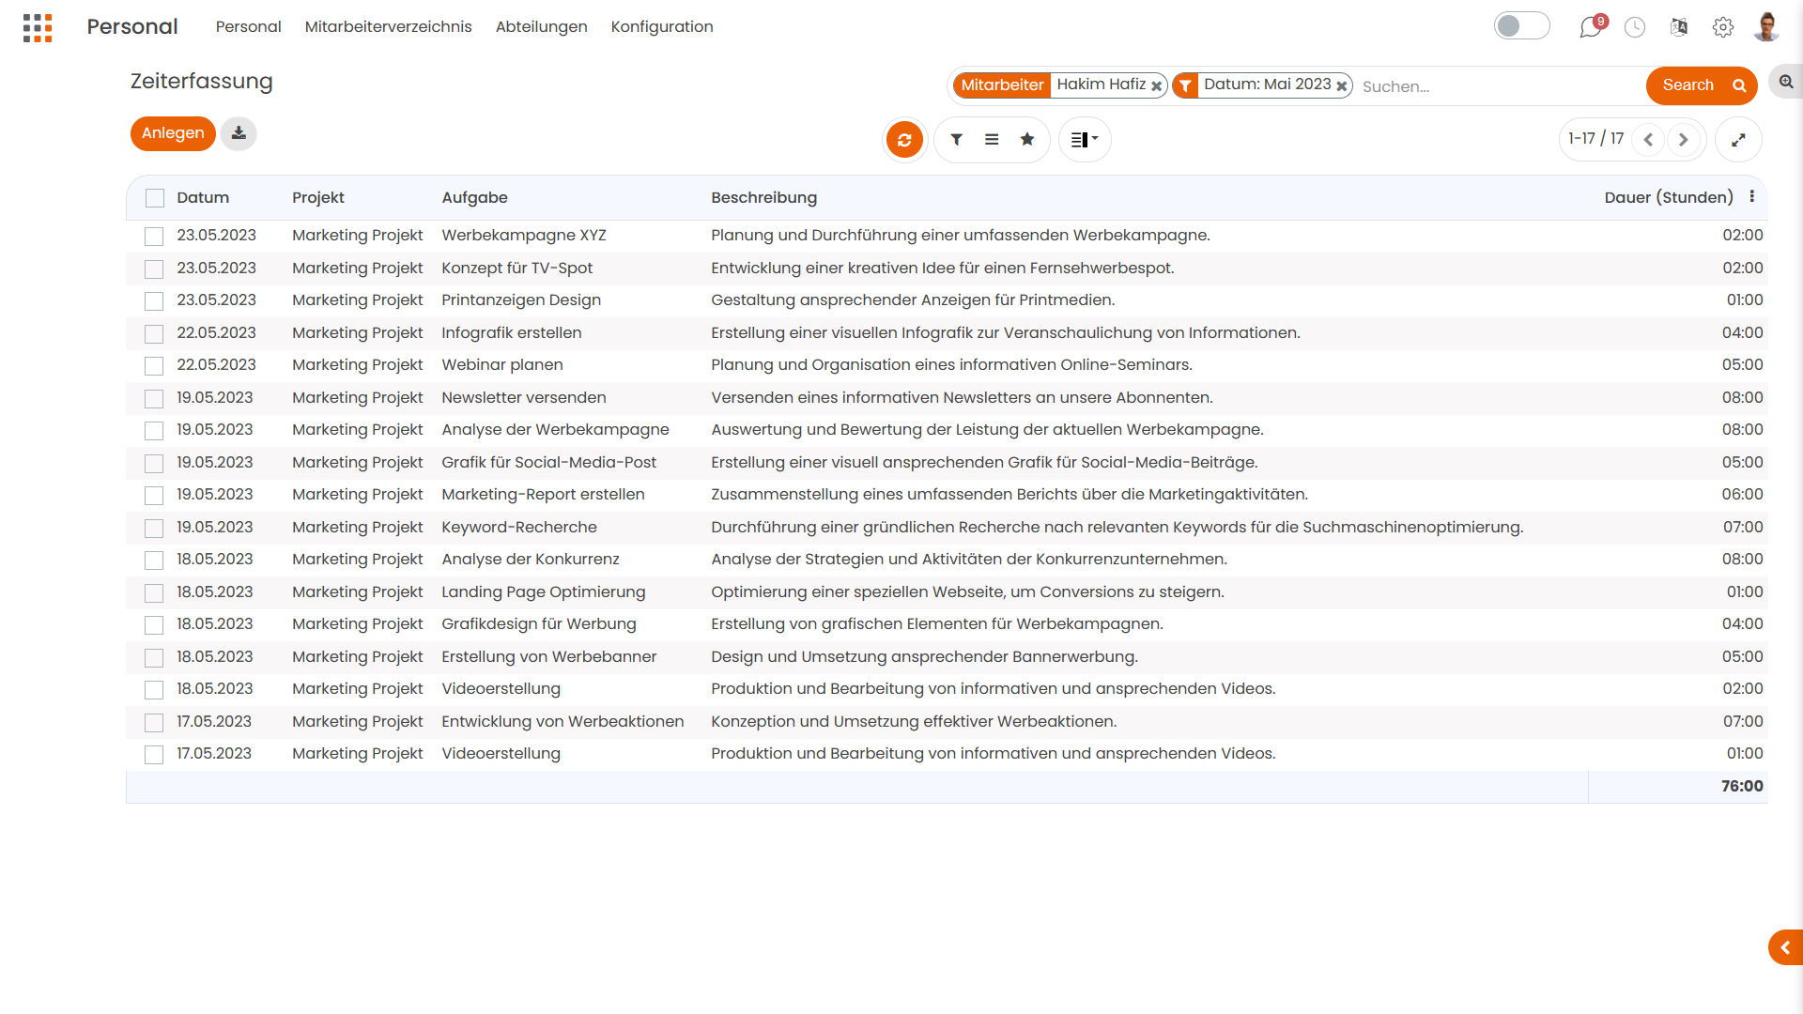1803x1014 pixels.
Task: Toggle the dark mode switch
Action: click(1521, 26)
